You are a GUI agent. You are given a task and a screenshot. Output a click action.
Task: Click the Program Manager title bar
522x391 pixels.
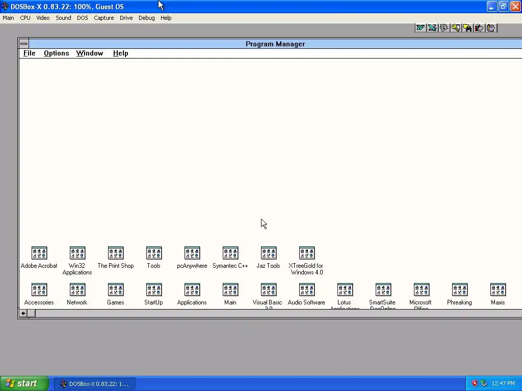coord(275,44)
